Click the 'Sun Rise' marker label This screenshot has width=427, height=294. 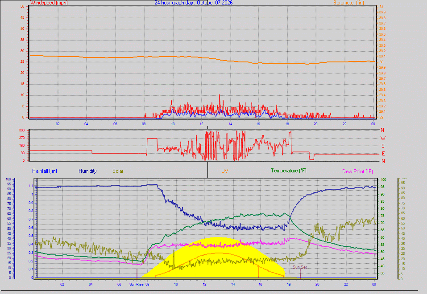[x=137, y=284]
